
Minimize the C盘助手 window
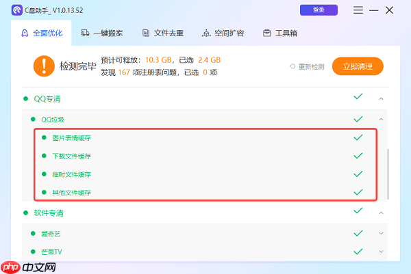(374, 10)
